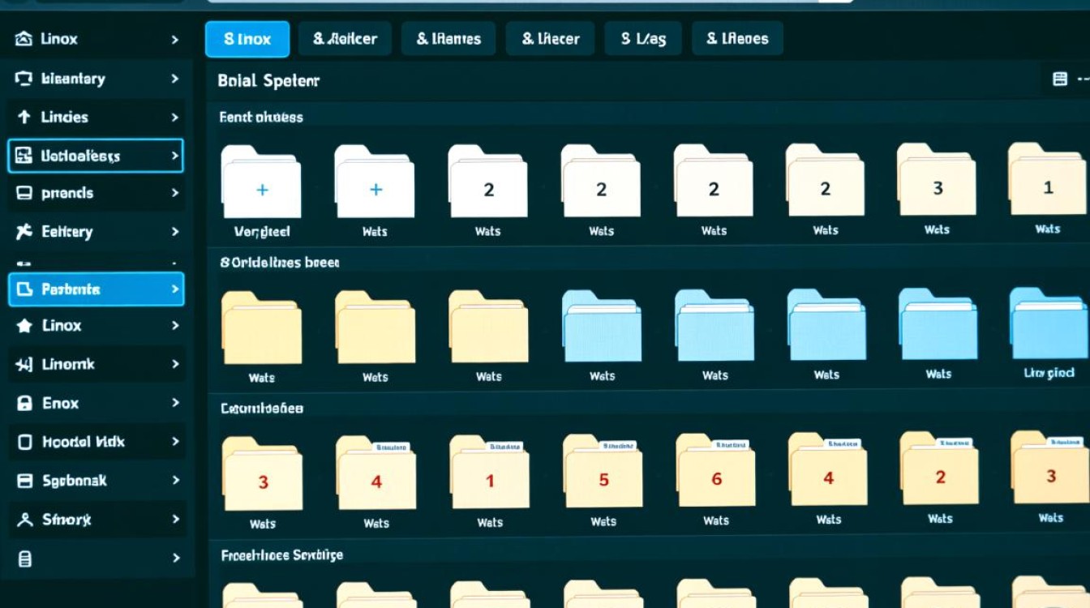Switch to the S L/ag tab
This screenshot has height=608, width=1090.
642,39
